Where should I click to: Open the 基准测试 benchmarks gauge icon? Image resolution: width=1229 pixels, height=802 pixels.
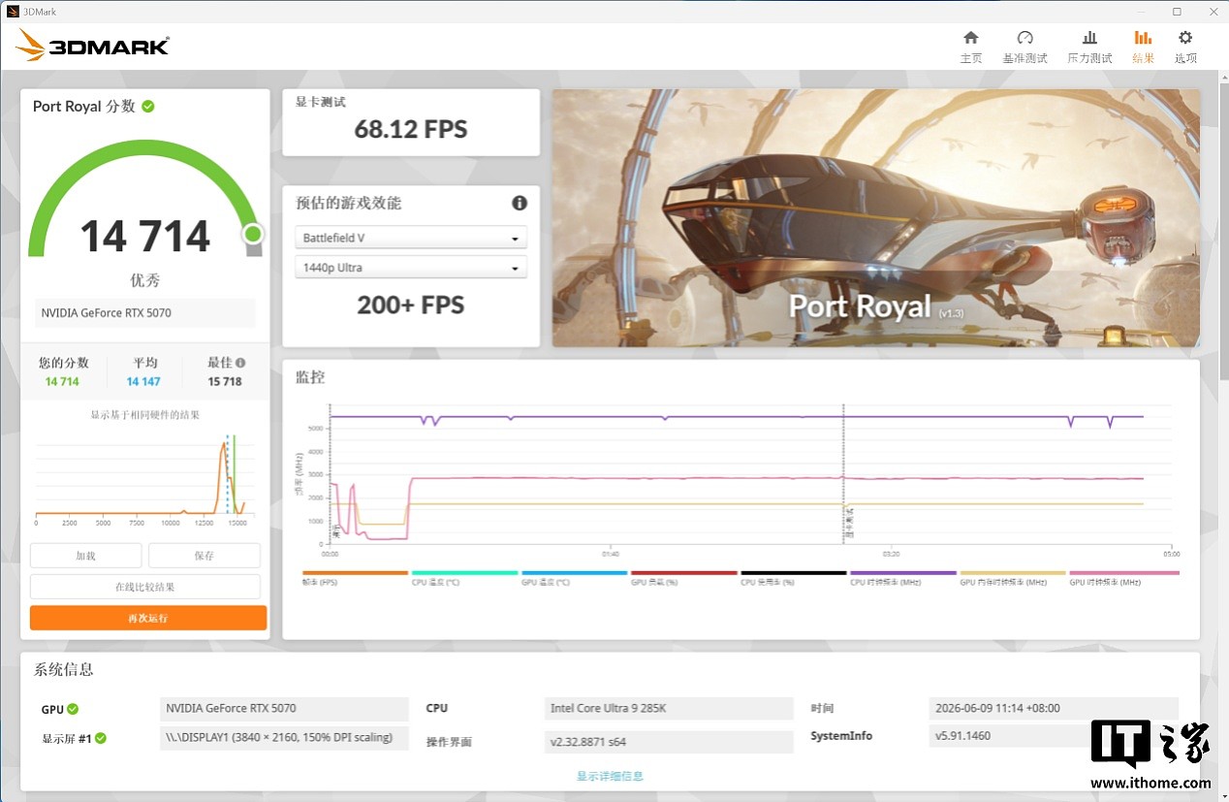(1024, 38)
